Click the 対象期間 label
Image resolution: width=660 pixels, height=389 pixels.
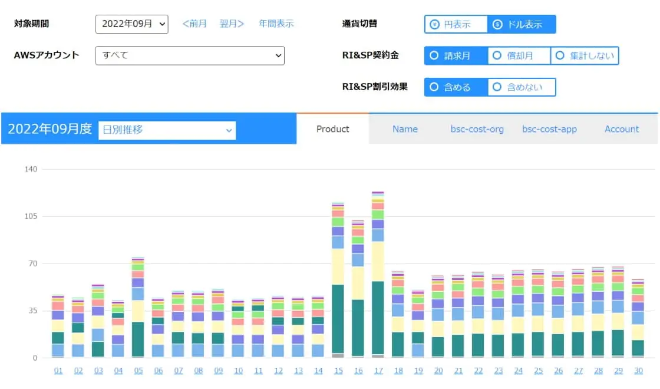coord(31,24)
